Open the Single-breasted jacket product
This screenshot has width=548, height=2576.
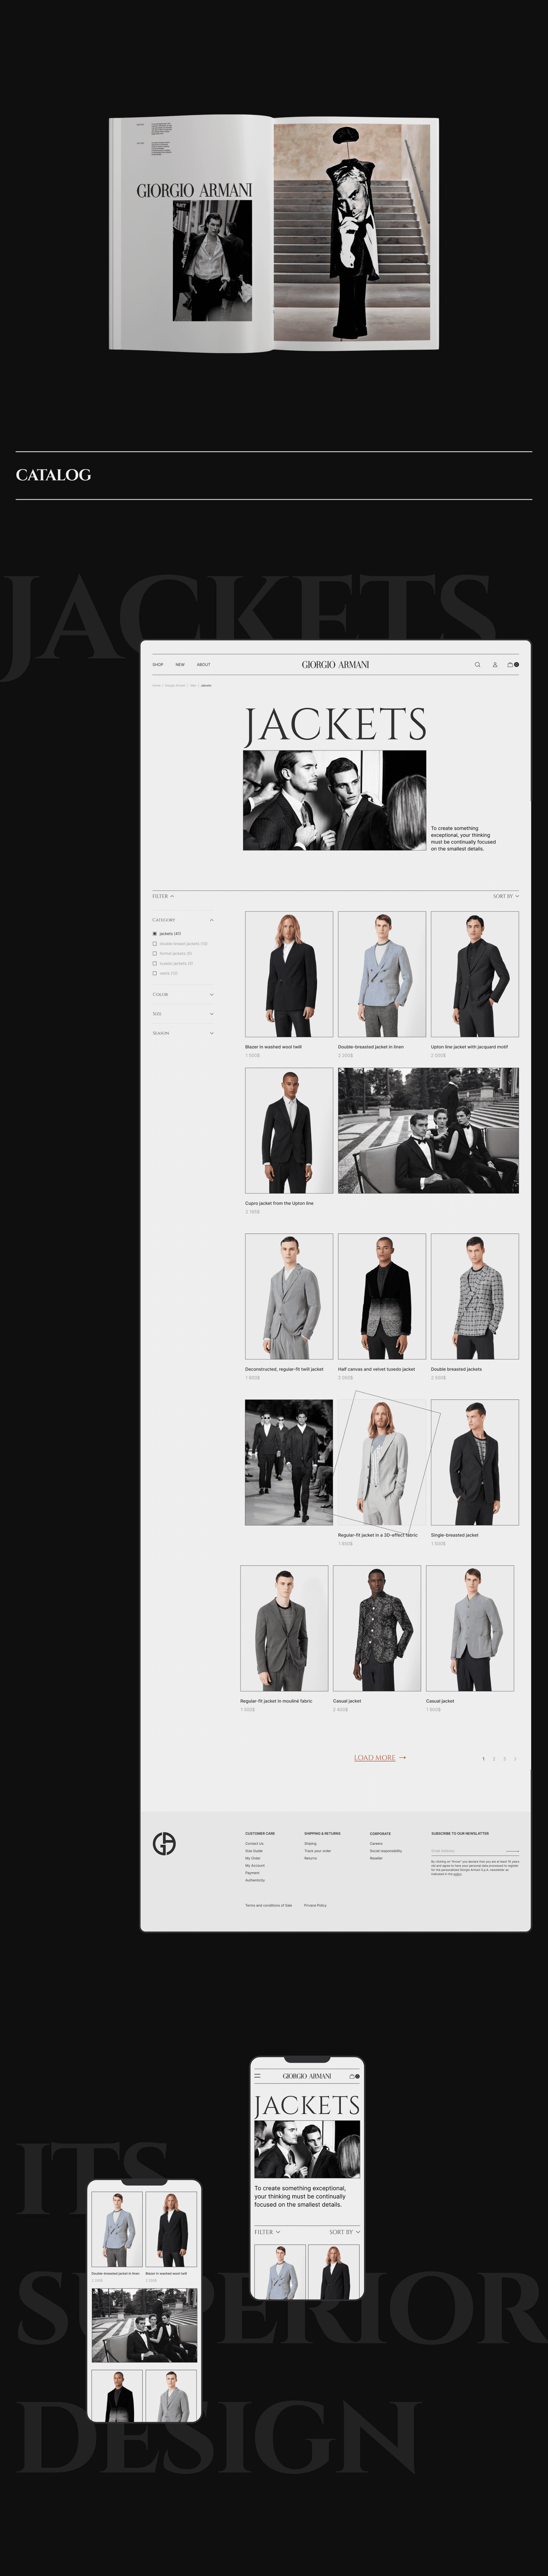(x=475, y=1462)
